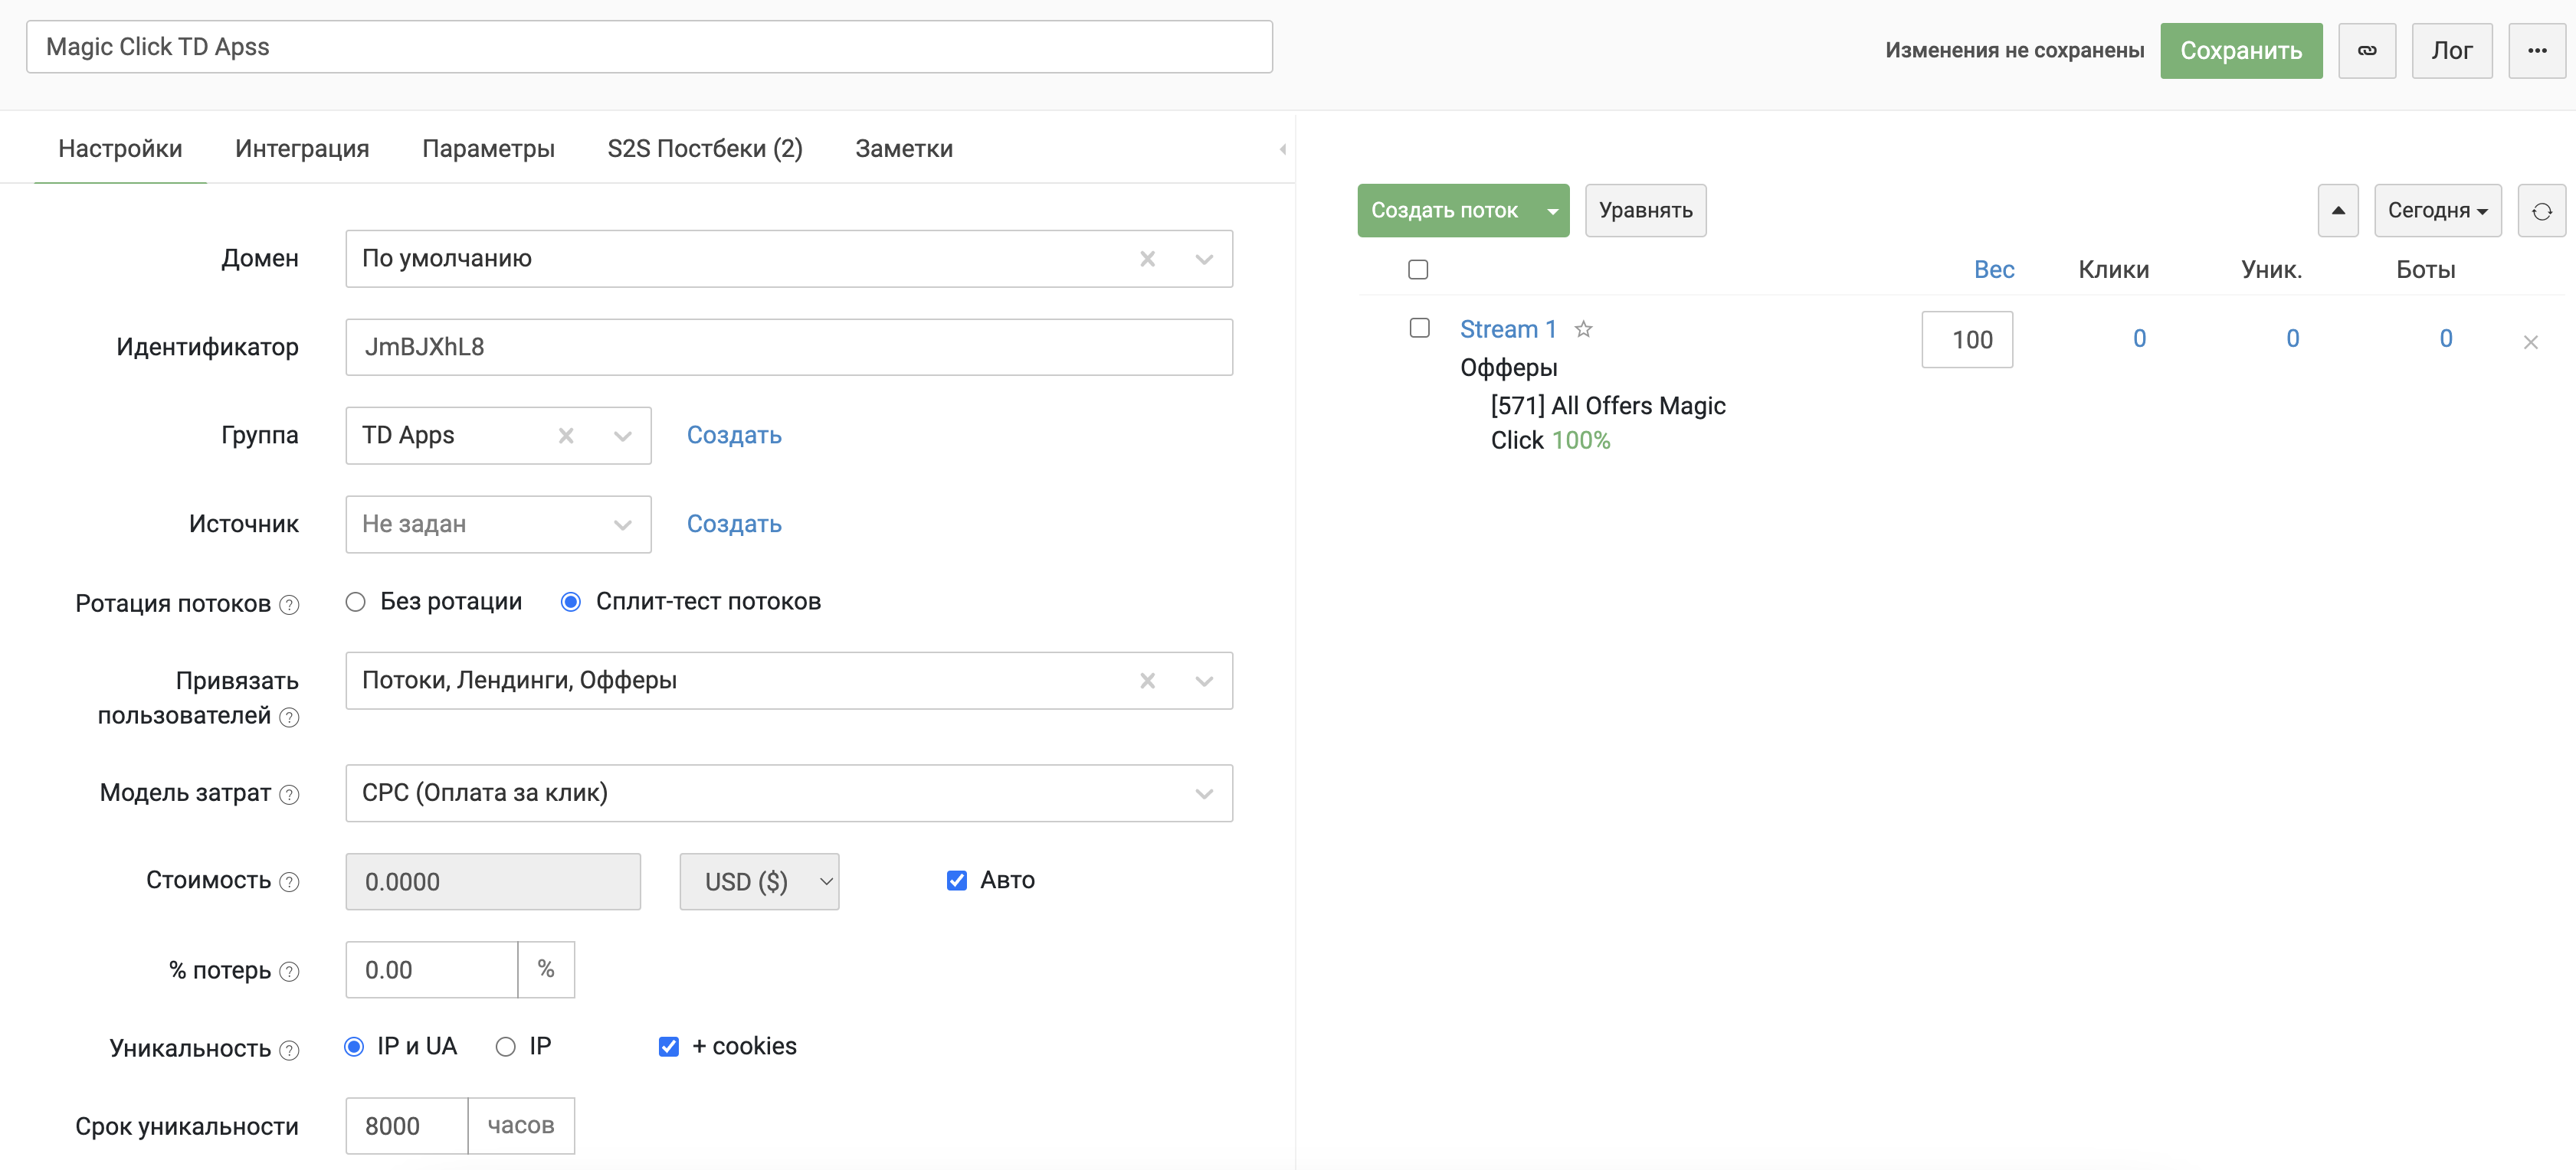This screenshot has height=1170, width=2576.
Task: Open the three-dots more options menu
Action: [x=2536, y=50]
